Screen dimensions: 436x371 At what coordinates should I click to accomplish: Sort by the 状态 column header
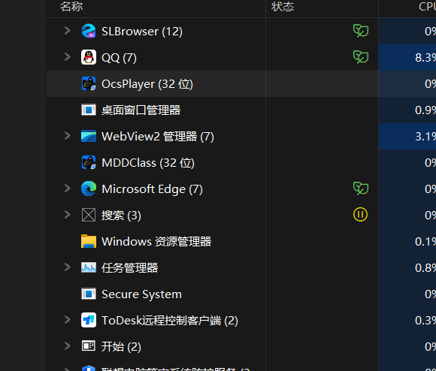tap(283, 7)
